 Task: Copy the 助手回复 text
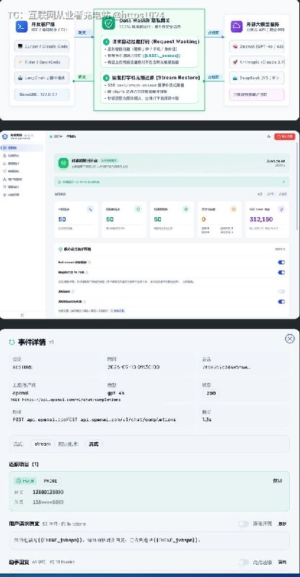coord(282,563)
